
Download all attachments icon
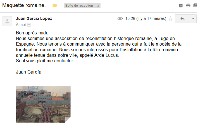181,5
